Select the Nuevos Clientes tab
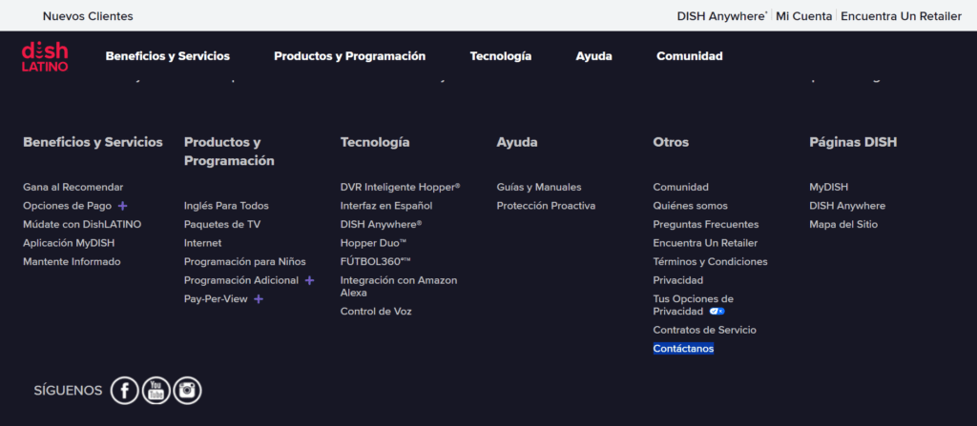Screen dimensions: 977x426 [x=88, y=16]
